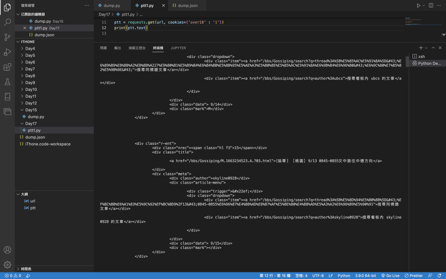Open the notebook icon in activity bar

point(7,96)
